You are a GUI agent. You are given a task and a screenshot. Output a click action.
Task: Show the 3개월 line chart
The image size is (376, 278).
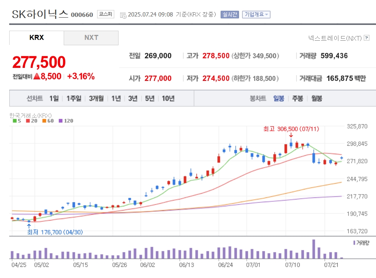point(96,98)
